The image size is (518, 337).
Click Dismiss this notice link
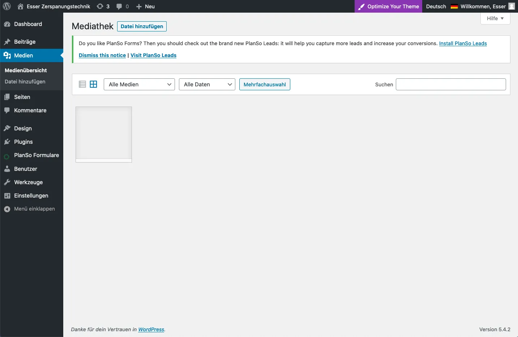[x=102, y=55]
